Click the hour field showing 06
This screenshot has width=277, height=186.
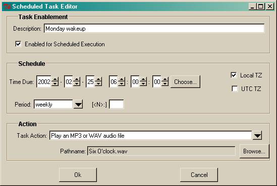pyautogui.click(x=114, y=81)
